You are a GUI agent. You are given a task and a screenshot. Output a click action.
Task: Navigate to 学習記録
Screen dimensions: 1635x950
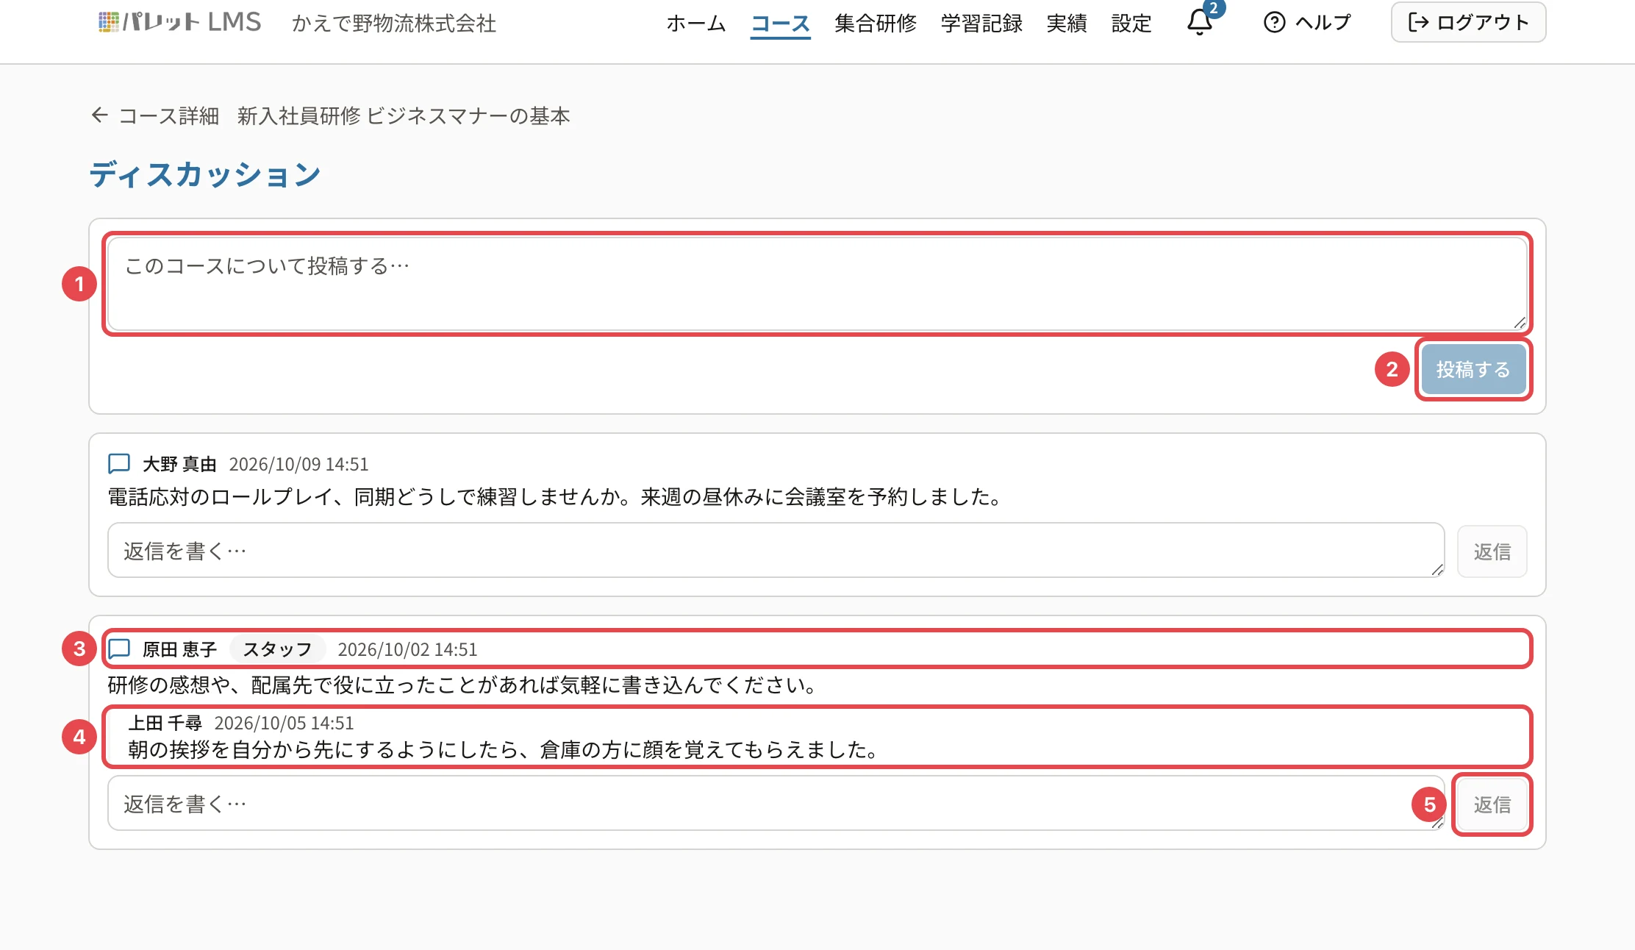(981, 23)
